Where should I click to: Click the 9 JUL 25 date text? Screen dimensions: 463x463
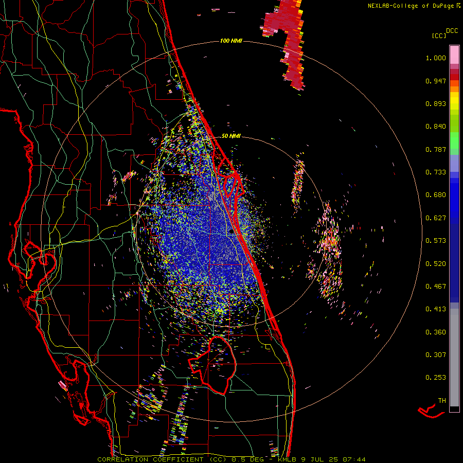point(319,459)
